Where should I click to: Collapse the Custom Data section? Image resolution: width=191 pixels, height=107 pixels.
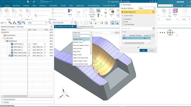pos(123,16)
